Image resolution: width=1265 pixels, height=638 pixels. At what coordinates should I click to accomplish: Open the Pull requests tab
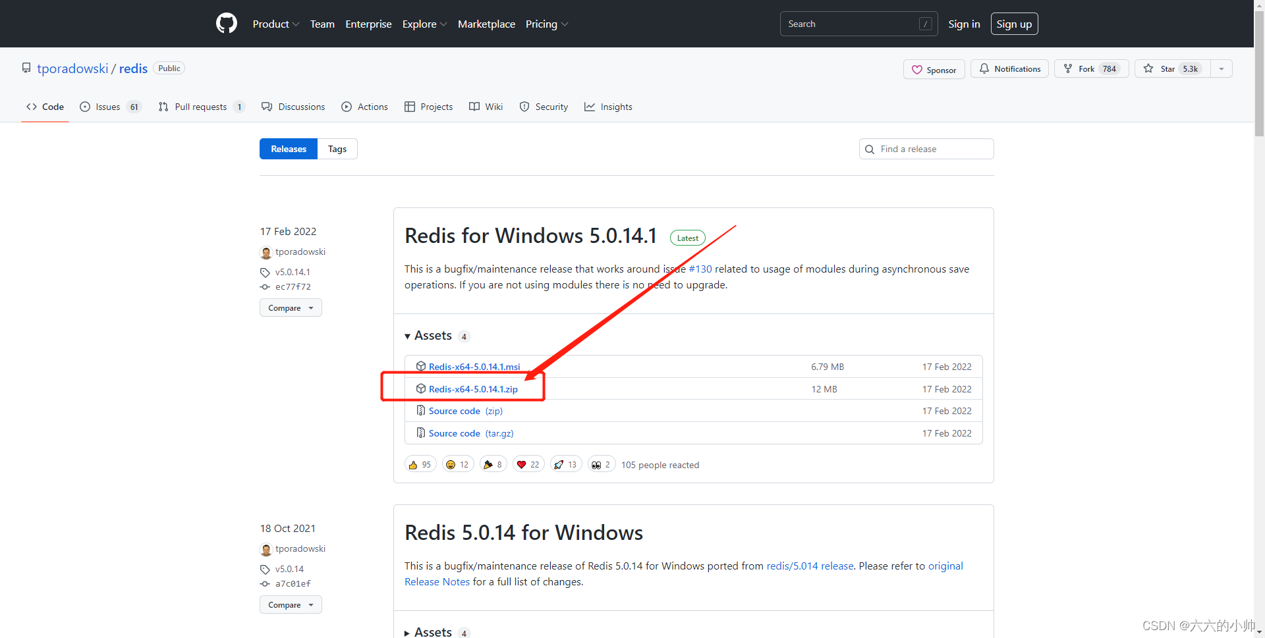pos(202,107)
